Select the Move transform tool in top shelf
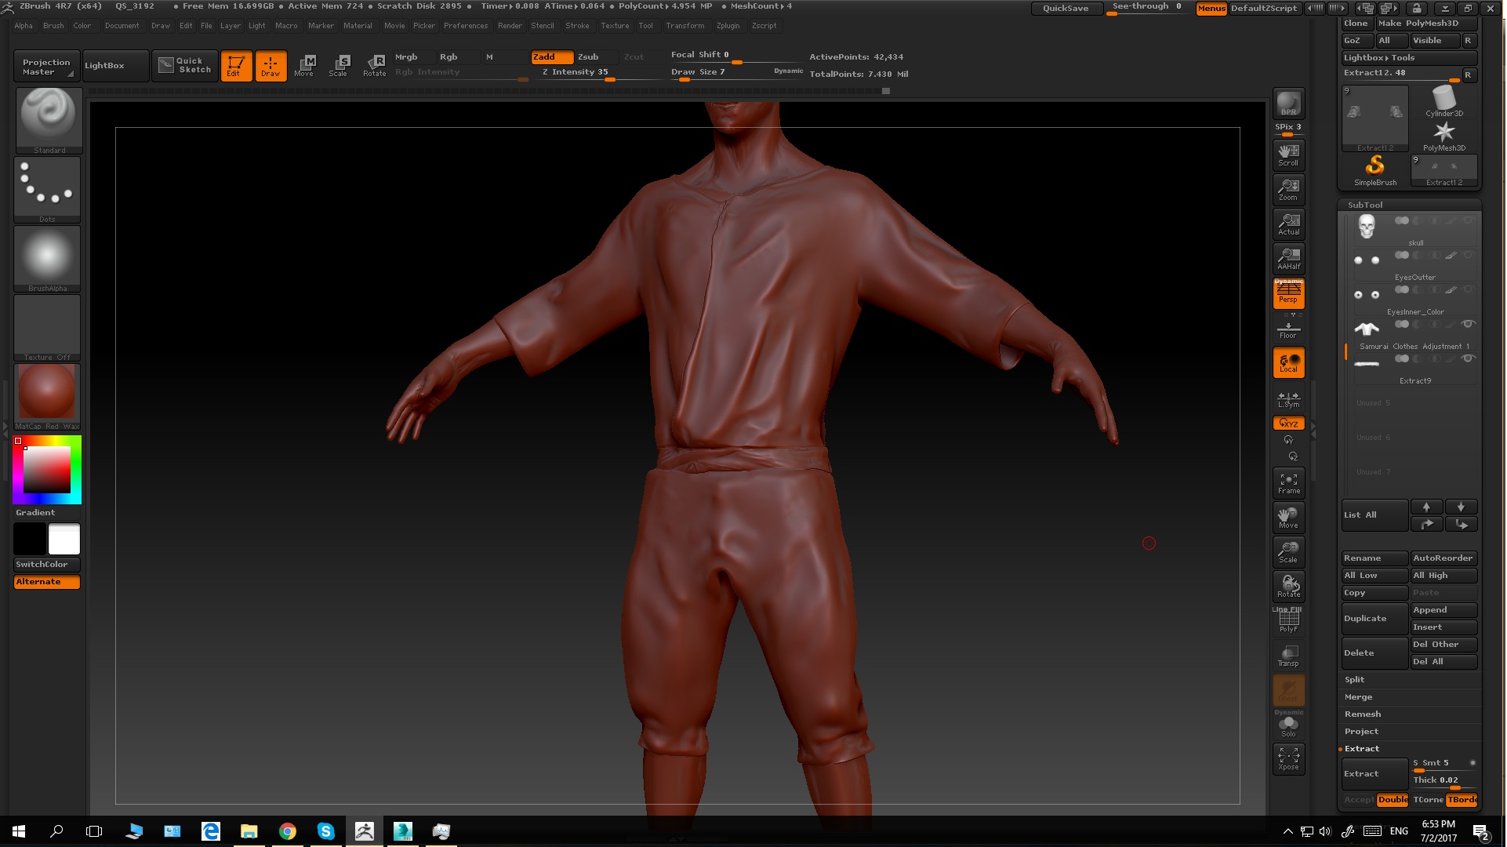 click(x=305, y=66)
